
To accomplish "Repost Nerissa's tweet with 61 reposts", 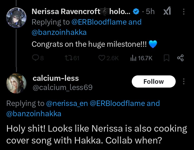I will pos(69,58).
